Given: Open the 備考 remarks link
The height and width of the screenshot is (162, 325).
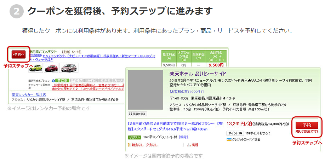Looking at the screenshot, I should point(183,137).
